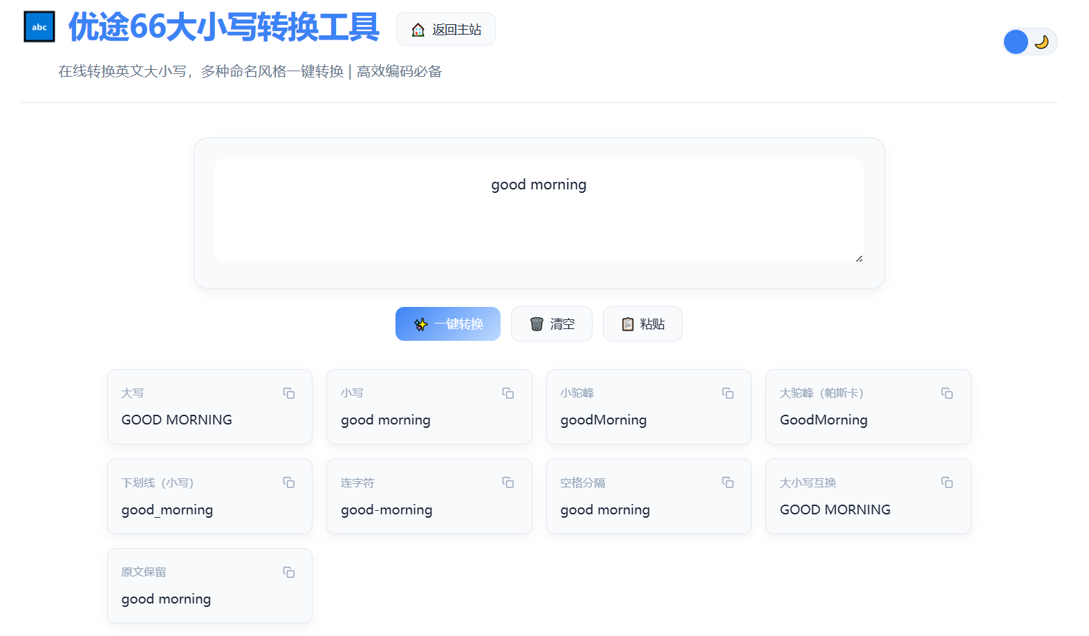Copy the 小写 good morning result

[508, 393]
